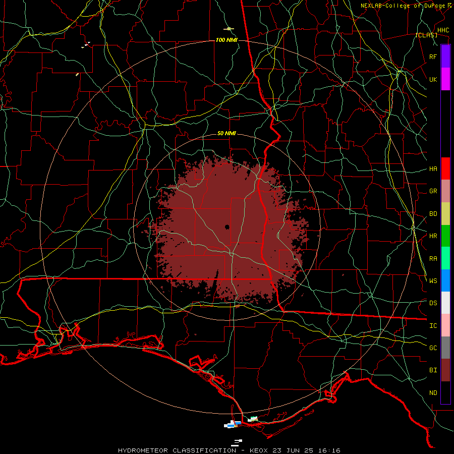Screen dimensions: 454x454
Task: Click the HA red legend swatch
Action: 445,168
